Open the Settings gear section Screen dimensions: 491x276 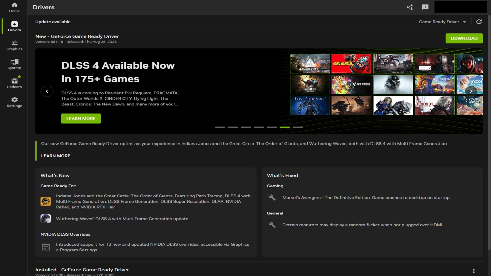[x=14, y=102]
